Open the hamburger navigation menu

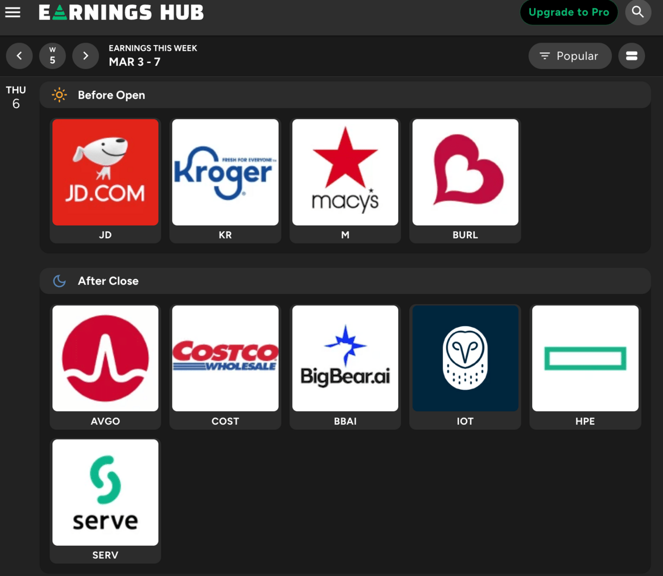tap(13, 12)
